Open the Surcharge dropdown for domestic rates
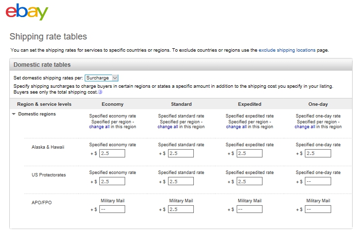The height and width of the screenshot is (232, 356). tap(101, 78)
